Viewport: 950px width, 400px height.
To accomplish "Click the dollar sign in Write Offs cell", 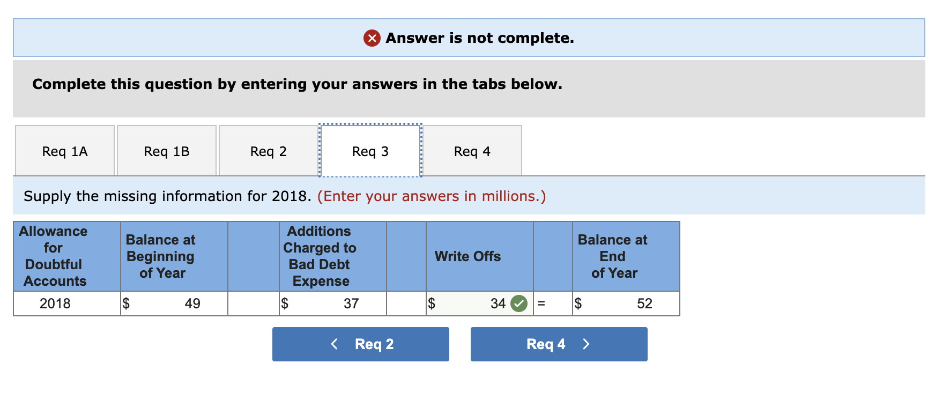I will point(432,303).
